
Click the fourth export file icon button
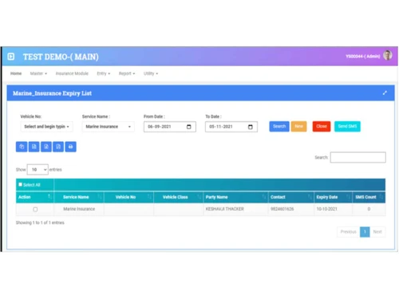coord(58,147)
